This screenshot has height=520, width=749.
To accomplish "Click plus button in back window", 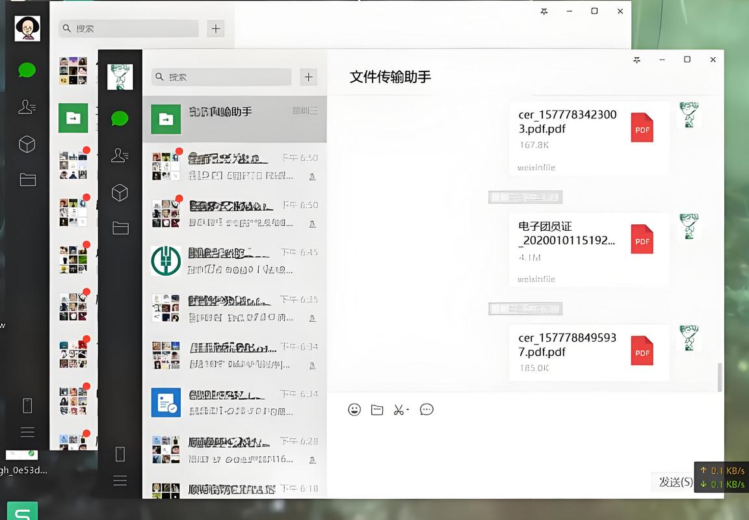I will pyautogui.click(x=216, y=29).
